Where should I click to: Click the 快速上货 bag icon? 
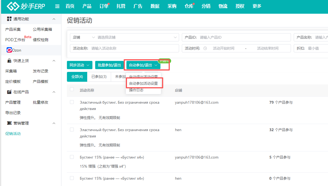click(x=9, y=61)
